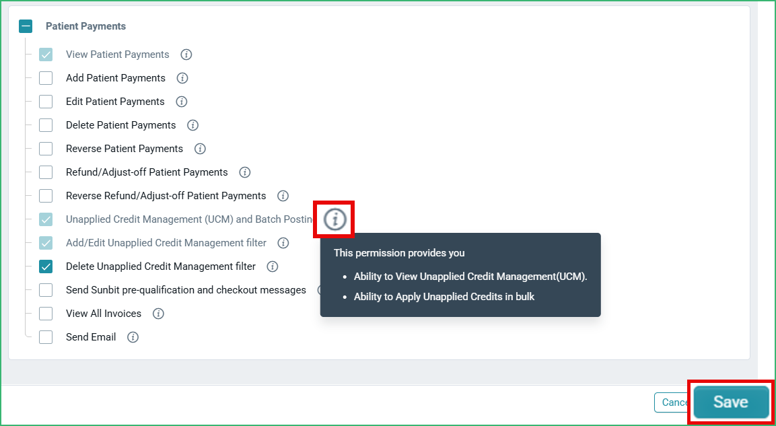Click info icon next to Add Patient Payments
Viewport: 776px width, 426px height.
182,78
